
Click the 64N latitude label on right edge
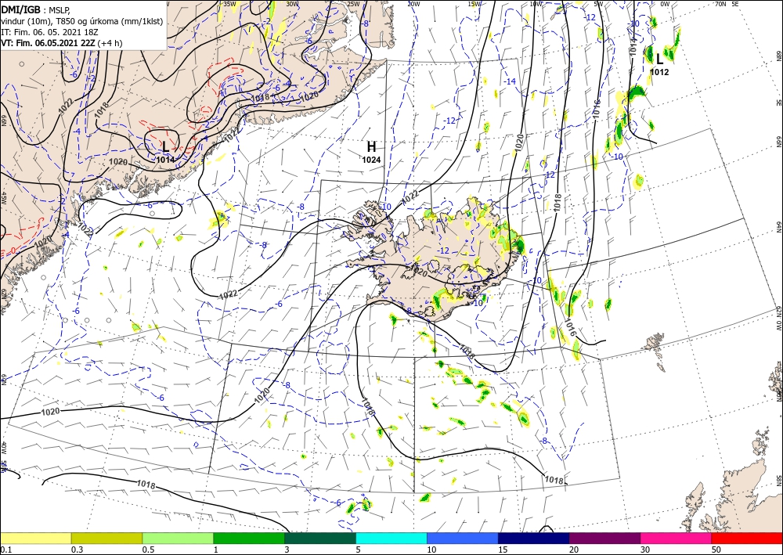[778, 227]
